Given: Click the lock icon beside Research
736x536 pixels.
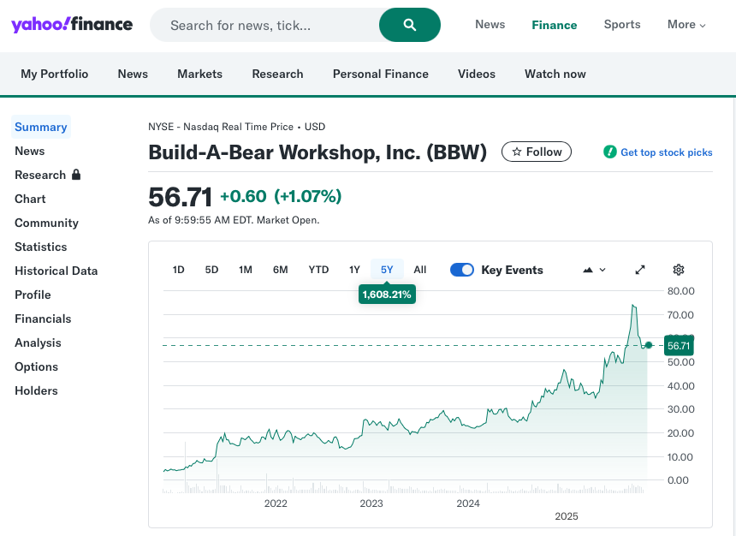Looking at the screenshot, I should [x=76, y=175].
